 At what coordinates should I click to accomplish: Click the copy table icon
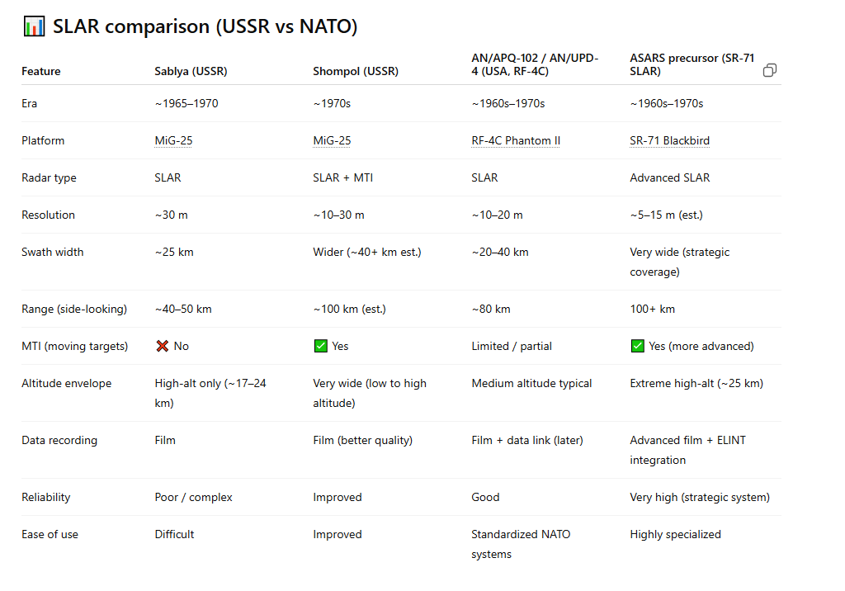coord(769,70)
